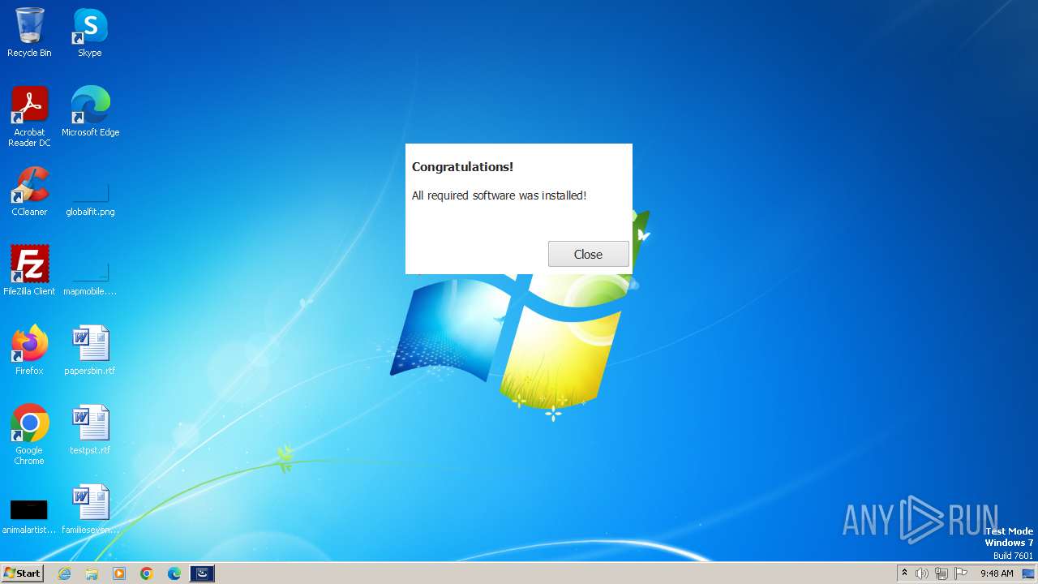Open Windows Explorer from taskbar
Viewport: 1038px width, 584px height.
click(92, 573)
